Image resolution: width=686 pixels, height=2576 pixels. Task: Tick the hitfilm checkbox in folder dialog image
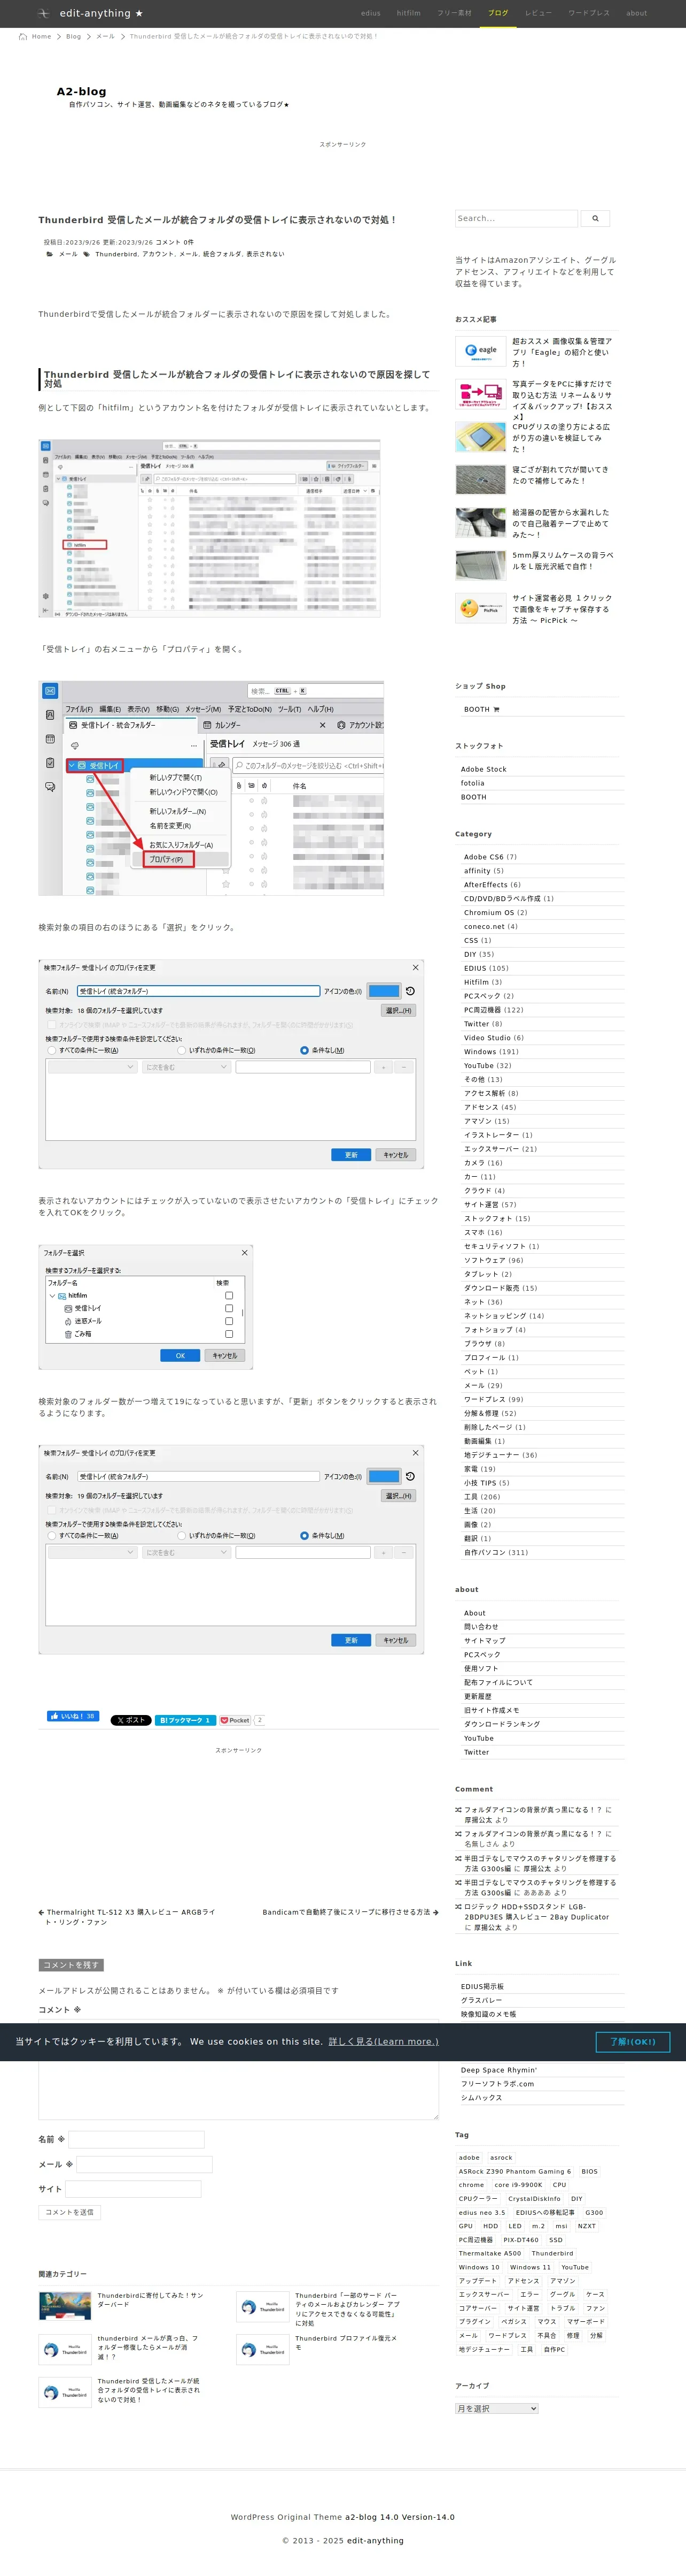pos(229,1295)
